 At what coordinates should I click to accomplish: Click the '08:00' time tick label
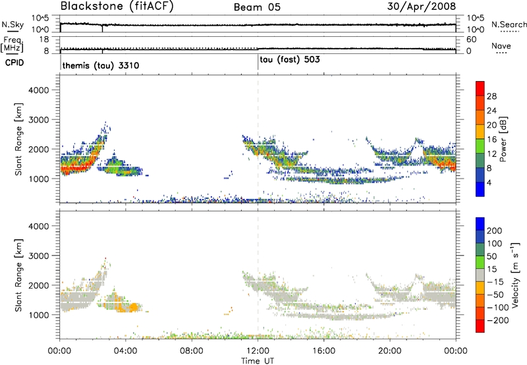(x=192, y=351)
